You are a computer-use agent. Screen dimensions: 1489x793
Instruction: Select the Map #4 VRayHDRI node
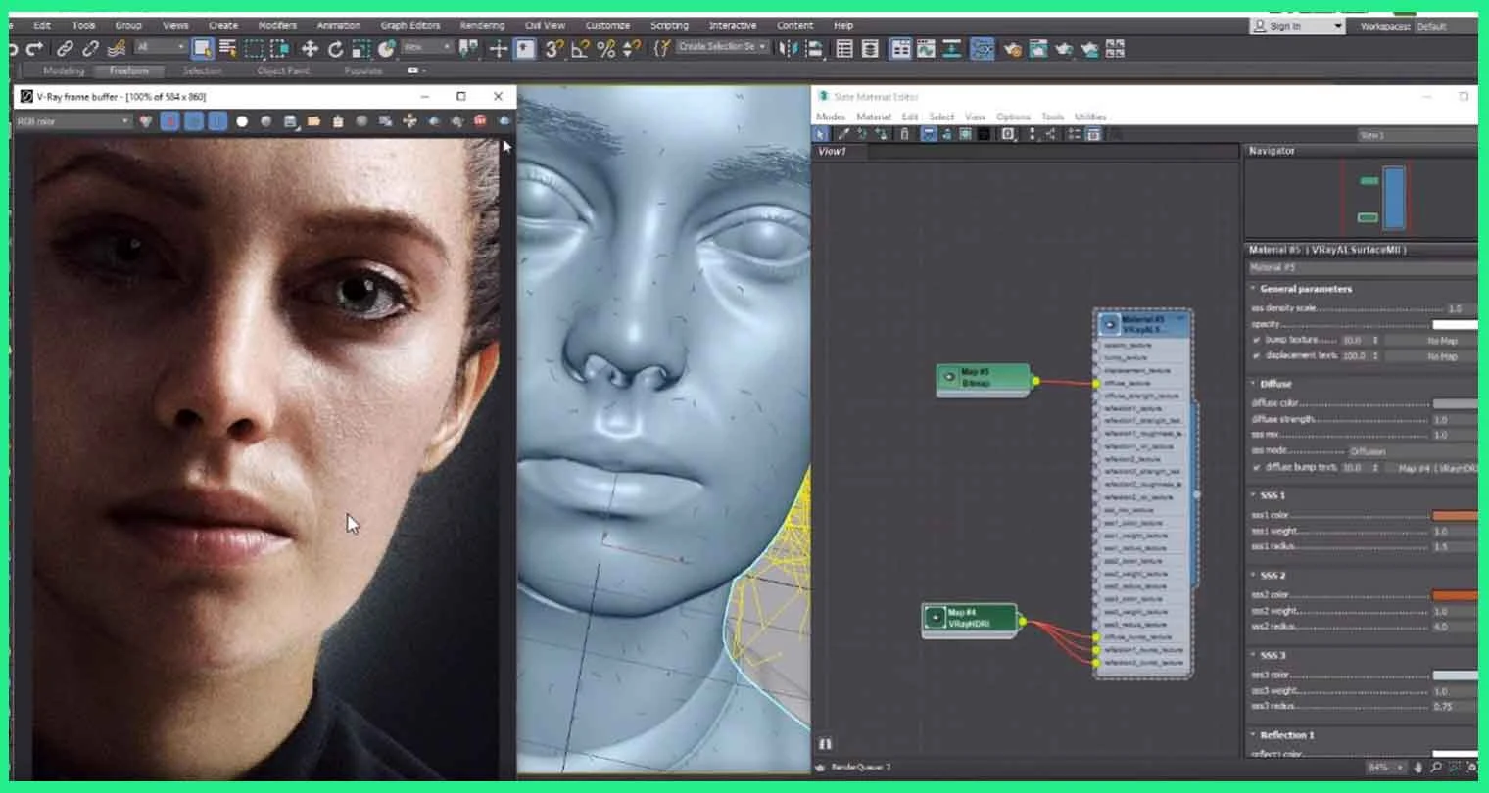[x=970, y=620]
